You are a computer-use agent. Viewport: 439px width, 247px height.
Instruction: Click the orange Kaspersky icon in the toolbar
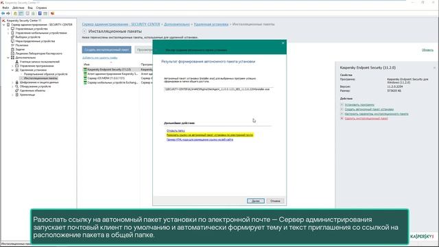52,14
